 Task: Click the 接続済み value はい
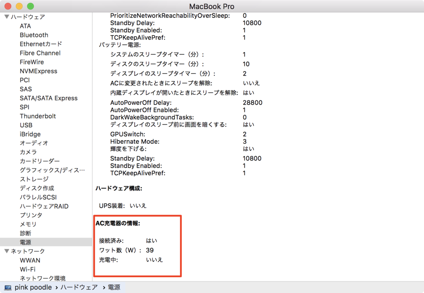[152, 241]
